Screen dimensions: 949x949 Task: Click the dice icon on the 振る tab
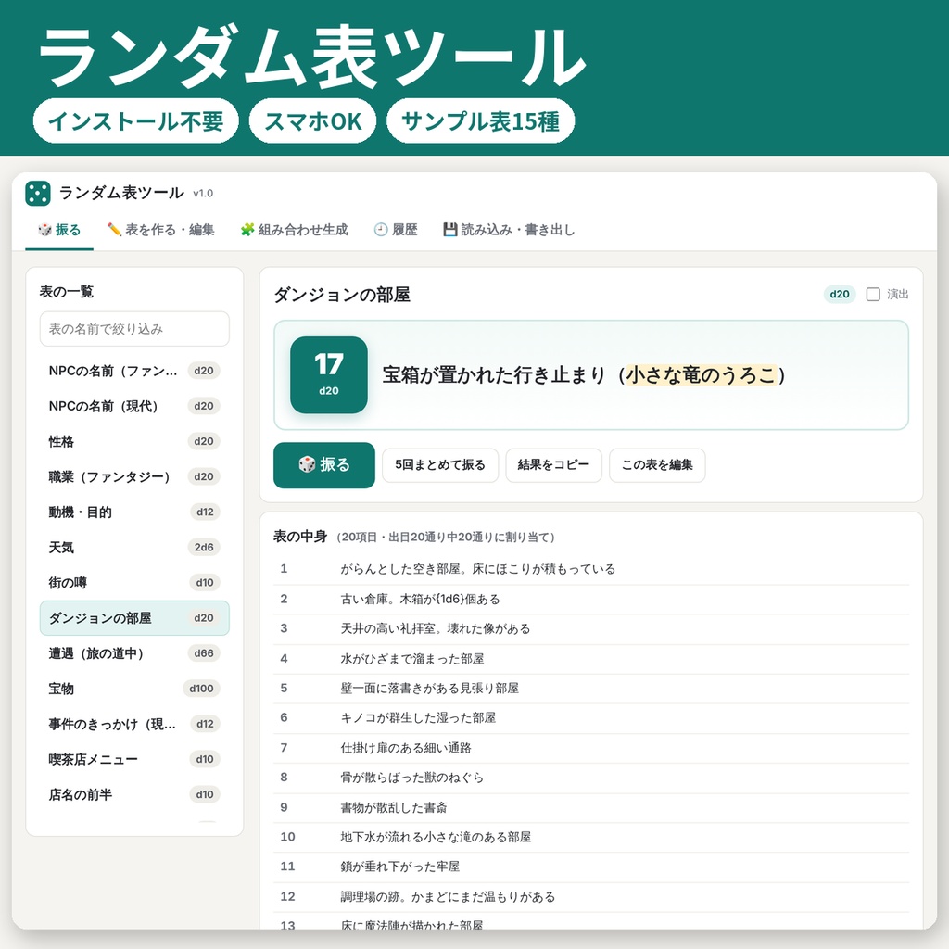pyautogui.click(x=44, y=230)
